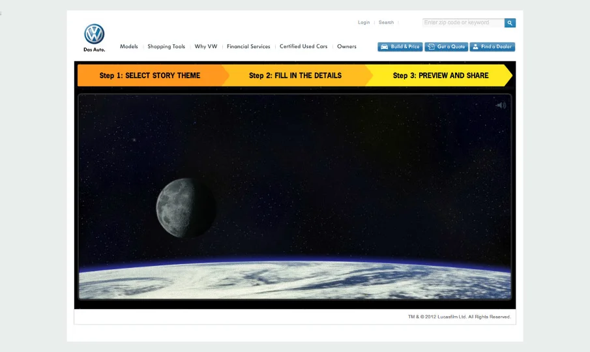Click the Volkswagen logo

[x=94, y=34]
